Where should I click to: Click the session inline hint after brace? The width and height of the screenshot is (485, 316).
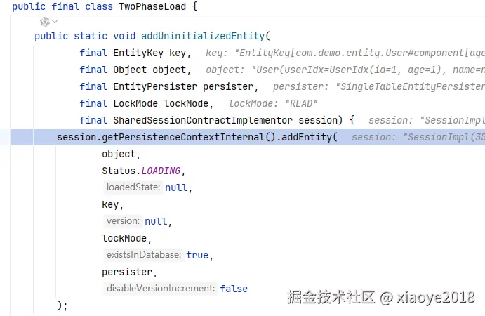click(x=426, y=120)
